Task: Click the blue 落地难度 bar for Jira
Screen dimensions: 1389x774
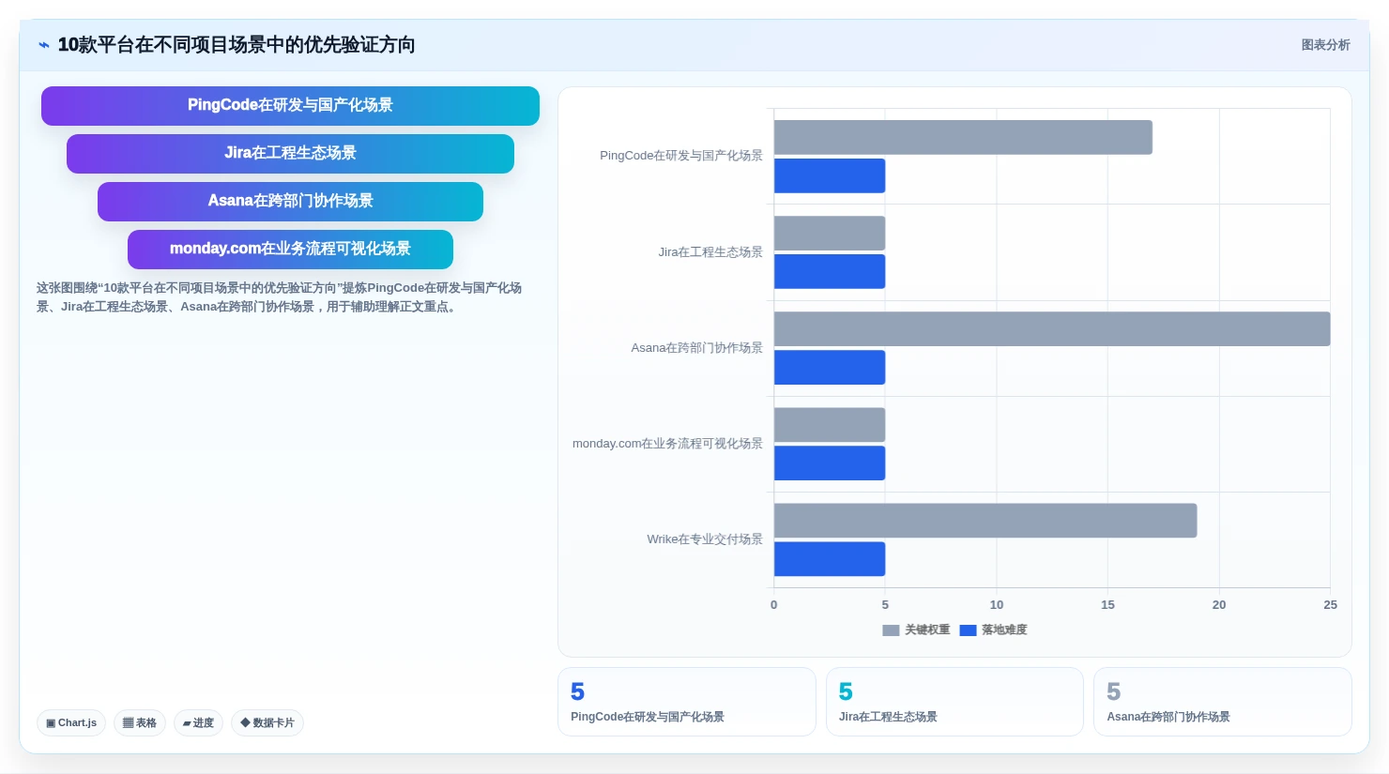Action: (x=830, y=271)
